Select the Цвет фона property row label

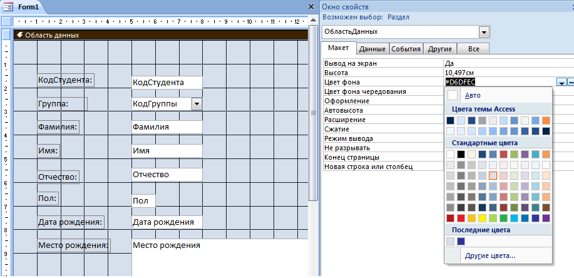(x=383, y=83)
